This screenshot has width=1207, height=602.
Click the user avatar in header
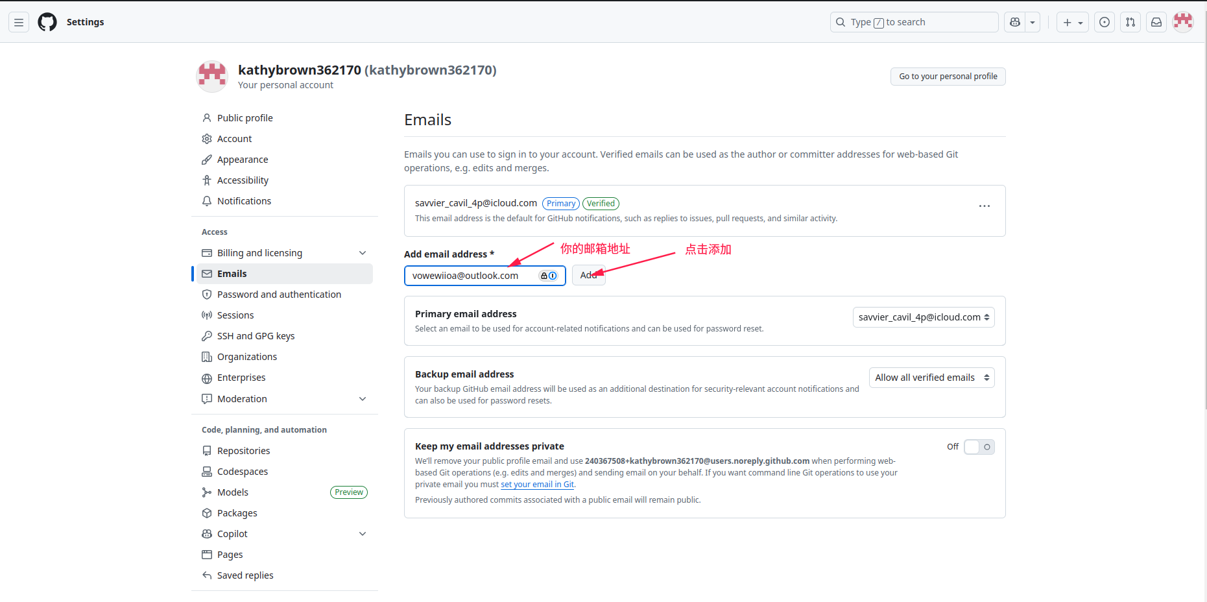1183,22
